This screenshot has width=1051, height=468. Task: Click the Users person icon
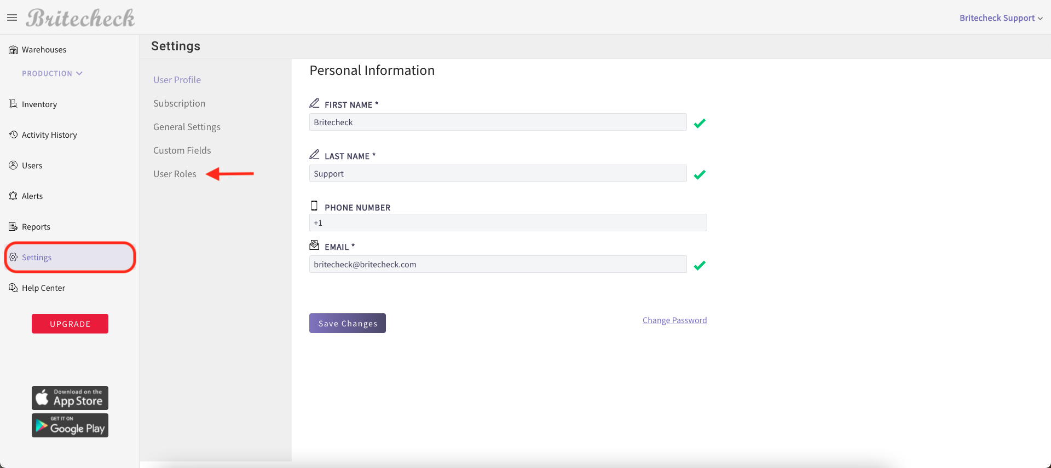tap(13, 165)
